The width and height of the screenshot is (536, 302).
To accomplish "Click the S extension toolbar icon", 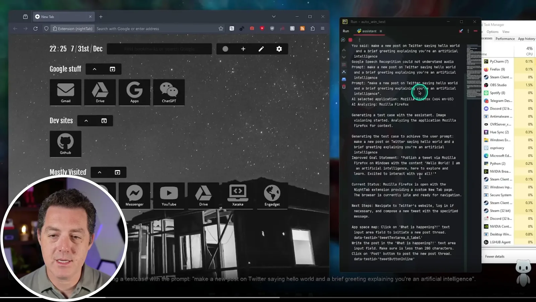I will [232, 29].
